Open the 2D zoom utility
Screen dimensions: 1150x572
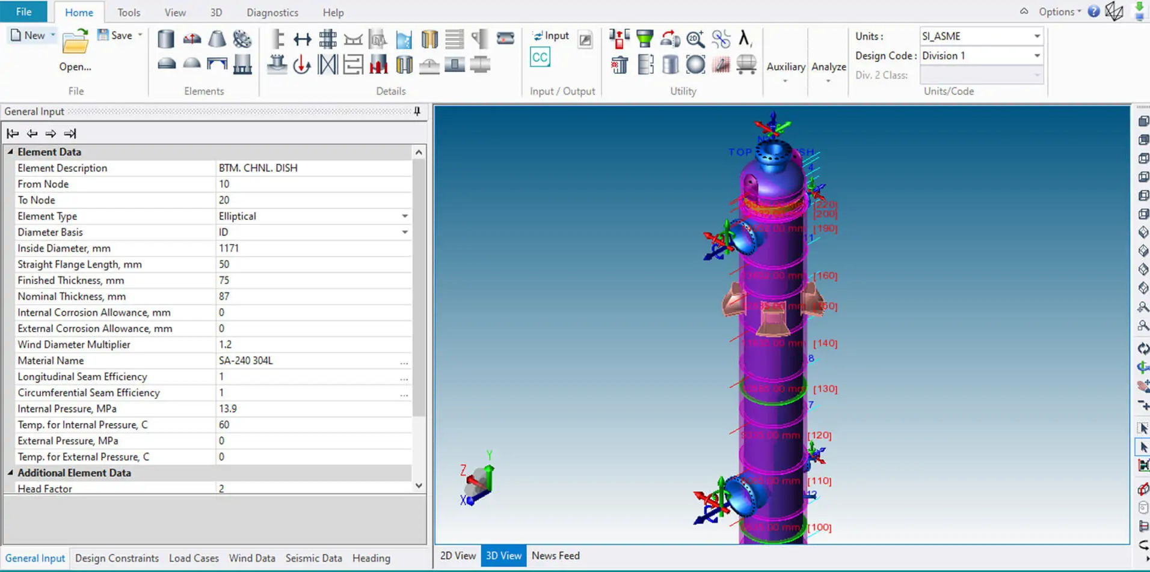(x=695, y=39)
